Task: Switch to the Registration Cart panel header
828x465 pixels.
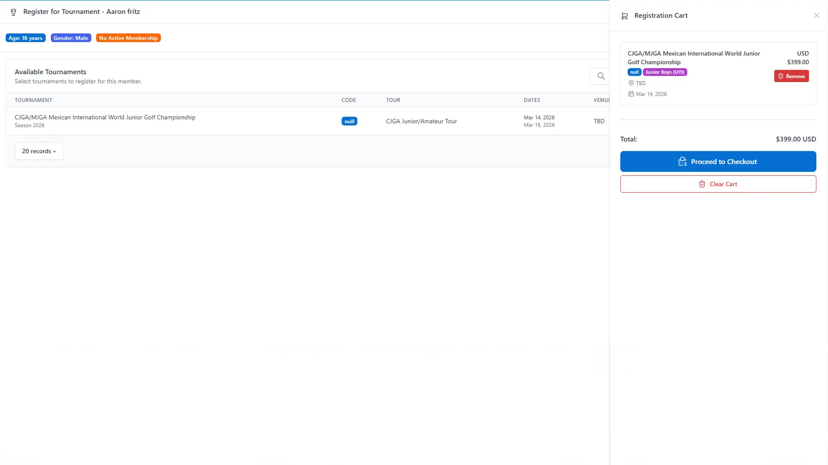Action: tap(661, 15)
